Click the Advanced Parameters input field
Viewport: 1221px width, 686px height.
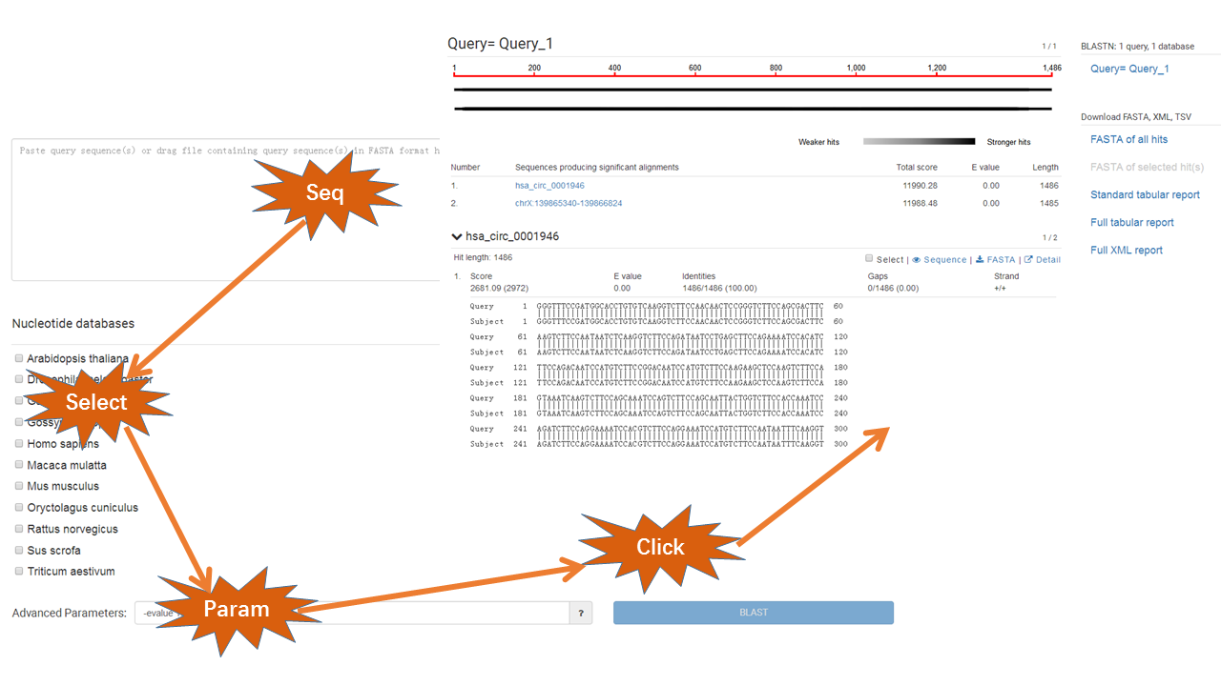tap(429, 614)
